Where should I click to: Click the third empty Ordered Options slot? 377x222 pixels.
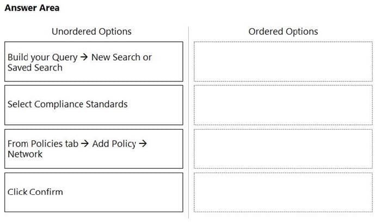click(283, 149)
